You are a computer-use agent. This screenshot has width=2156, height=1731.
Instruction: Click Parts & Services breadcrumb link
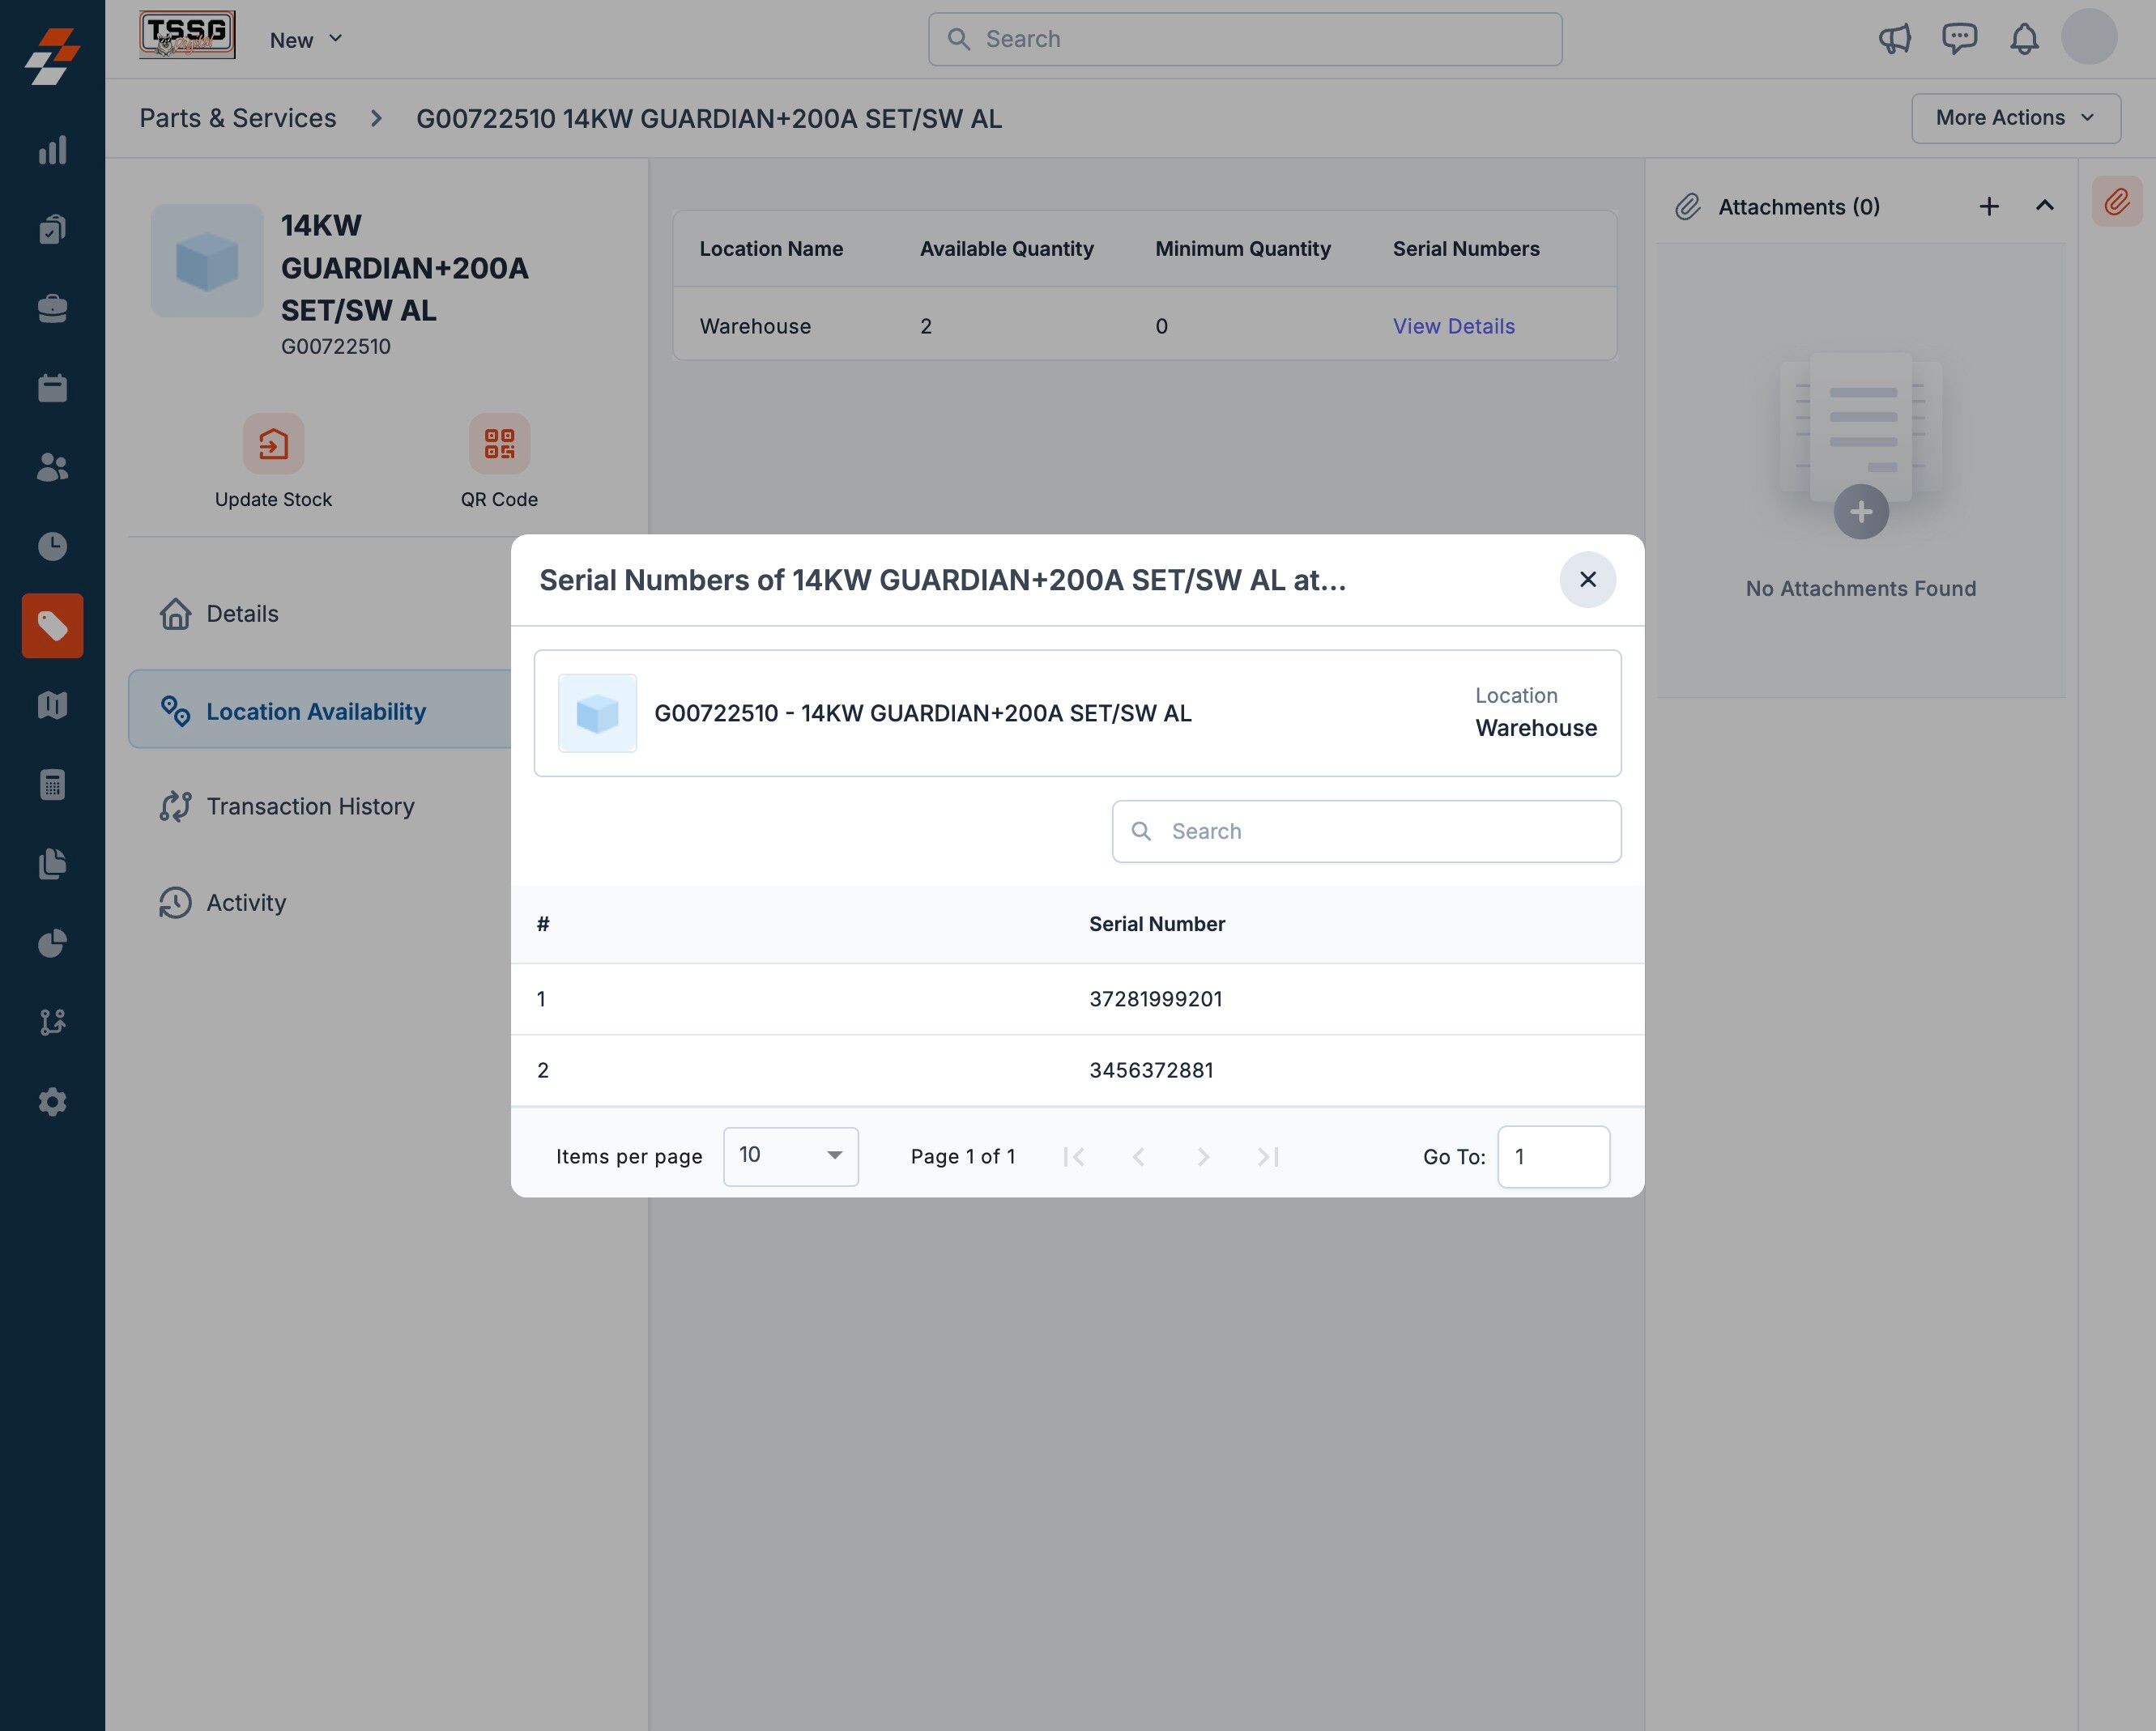238,118
